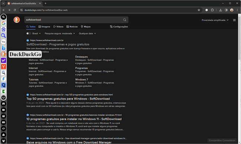241x144 pixels.
Task: Open the Brasil region dropdown
Action: coord(36,33)
